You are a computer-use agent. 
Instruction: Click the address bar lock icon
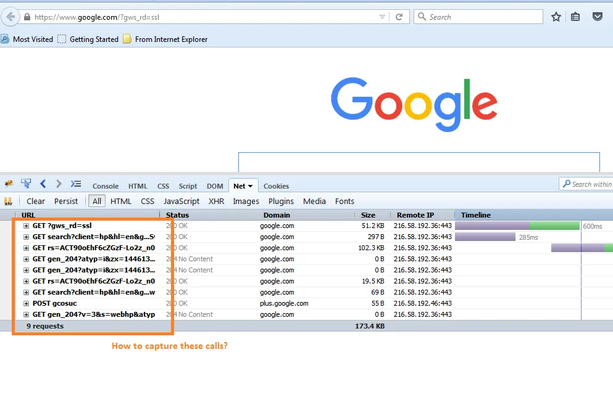[x=27, y=17]
